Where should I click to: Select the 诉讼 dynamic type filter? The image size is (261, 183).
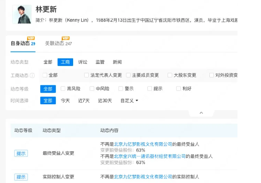tap(83, 62)
